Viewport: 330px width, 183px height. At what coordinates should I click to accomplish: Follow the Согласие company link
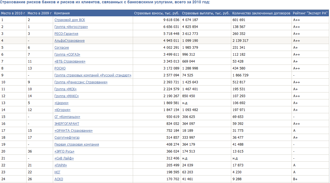click(62, 48)
